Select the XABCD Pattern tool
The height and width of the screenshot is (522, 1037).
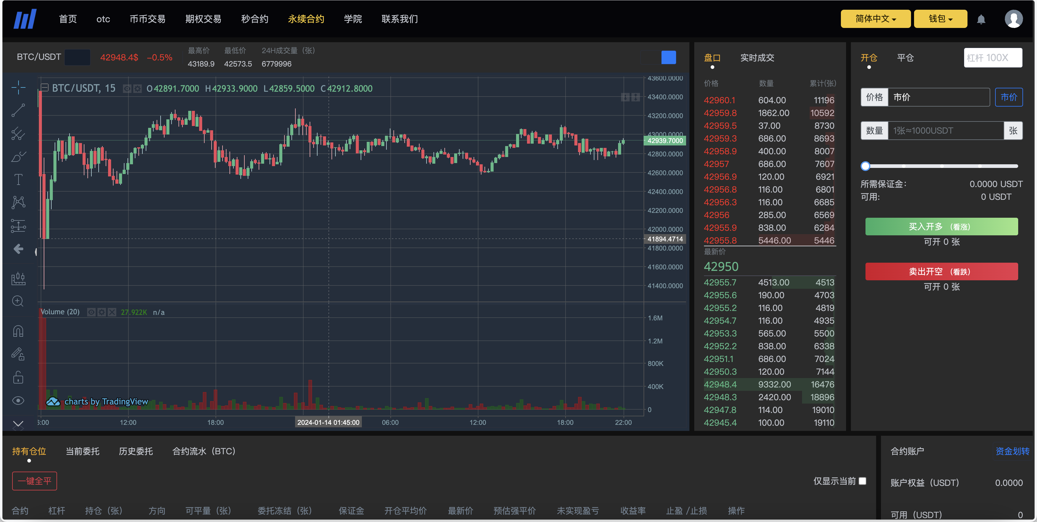pyautogui.click(x=18, y=202)
